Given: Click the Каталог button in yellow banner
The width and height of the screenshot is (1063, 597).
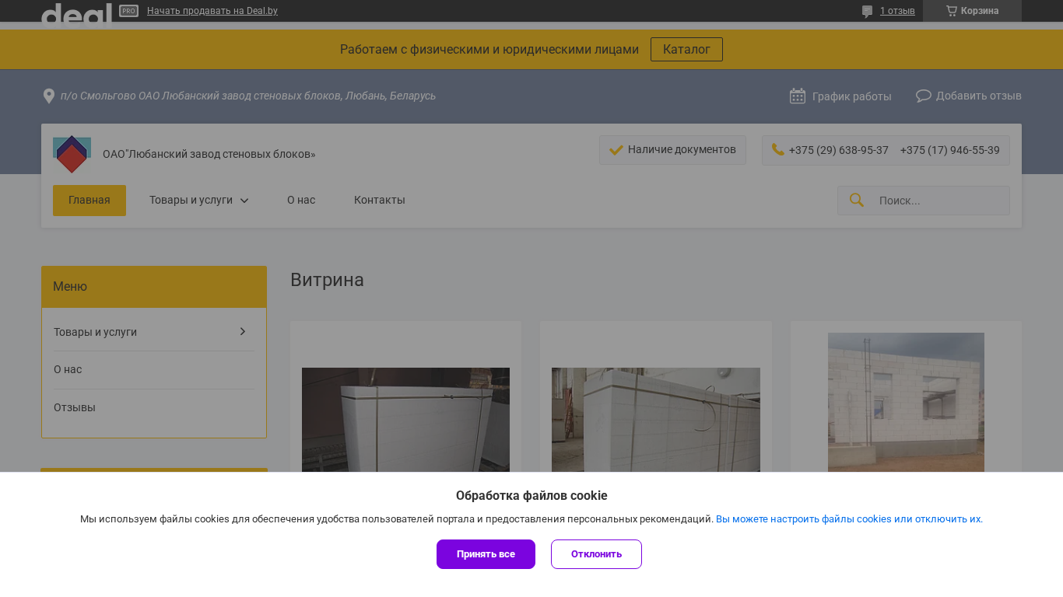Looking at the screenshot, I should (686, 49).
